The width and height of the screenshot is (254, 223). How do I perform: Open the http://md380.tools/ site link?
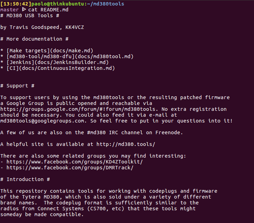[x=126, y=144]
